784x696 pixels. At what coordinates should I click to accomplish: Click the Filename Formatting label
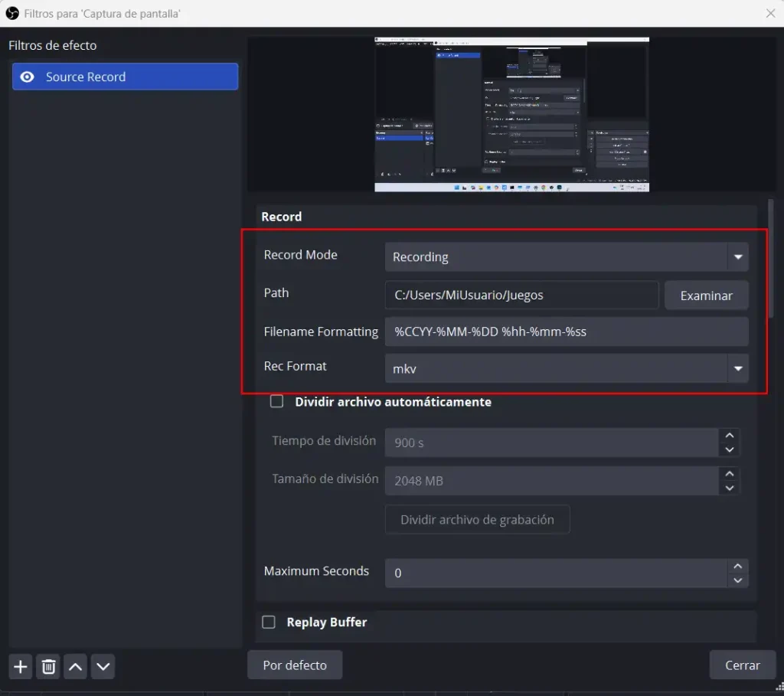pyautogui.click(x=321, y=332)
